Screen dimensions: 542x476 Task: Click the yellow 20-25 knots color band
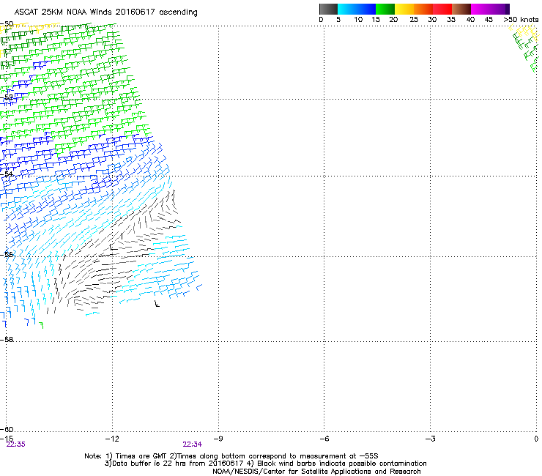pyautogui.click(x=404, y=9)
